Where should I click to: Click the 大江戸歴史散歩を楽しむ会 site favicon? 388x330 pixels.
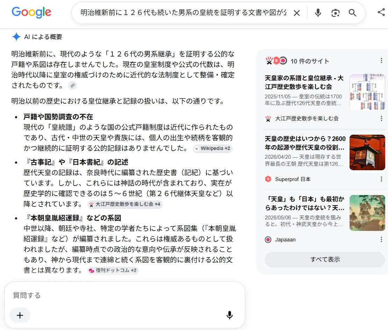tap(268, 119)
